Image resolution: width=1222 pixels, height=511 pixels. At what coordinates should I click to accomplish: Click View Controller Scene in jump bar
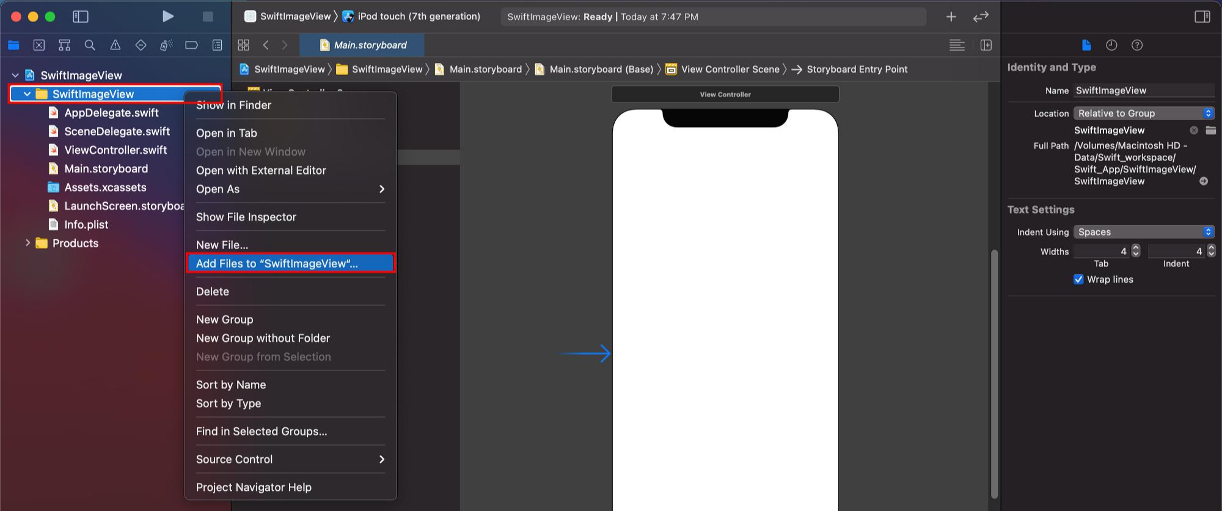[x=723, y=69]
